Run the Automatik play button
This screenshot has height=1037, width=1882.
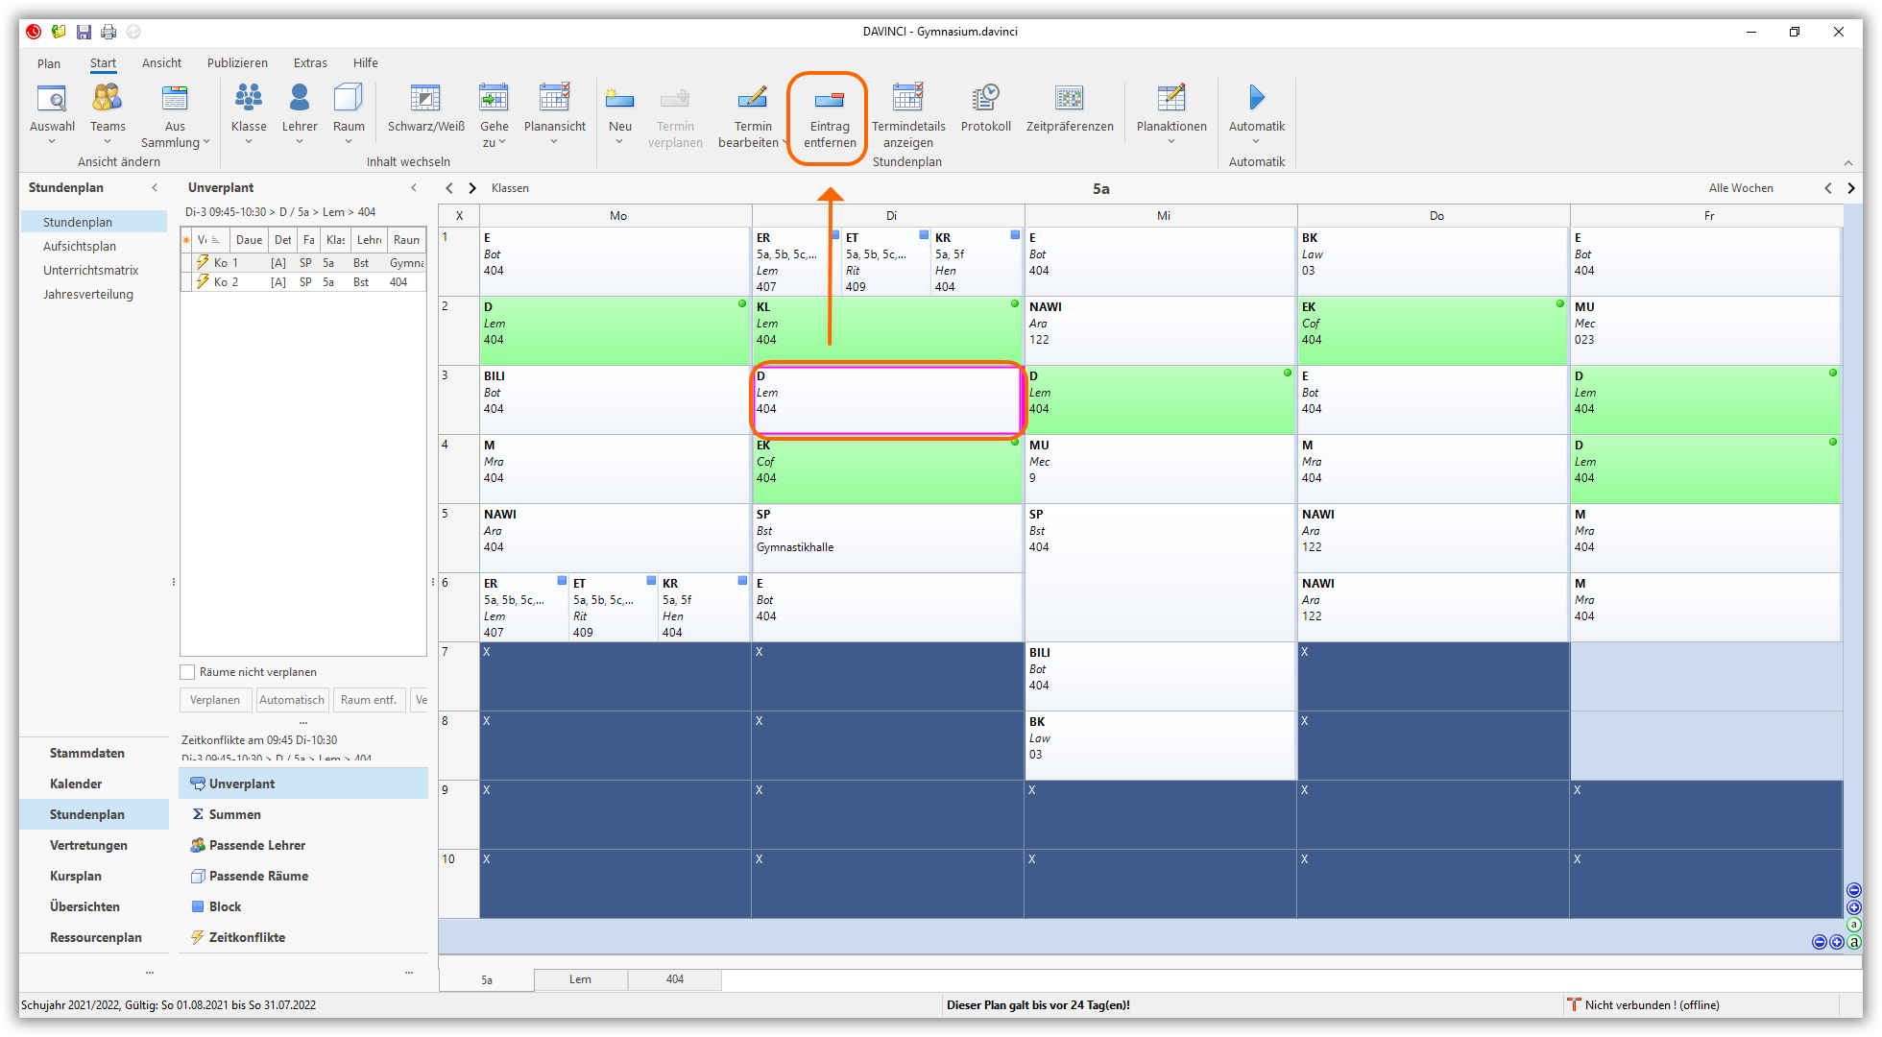1256,97
